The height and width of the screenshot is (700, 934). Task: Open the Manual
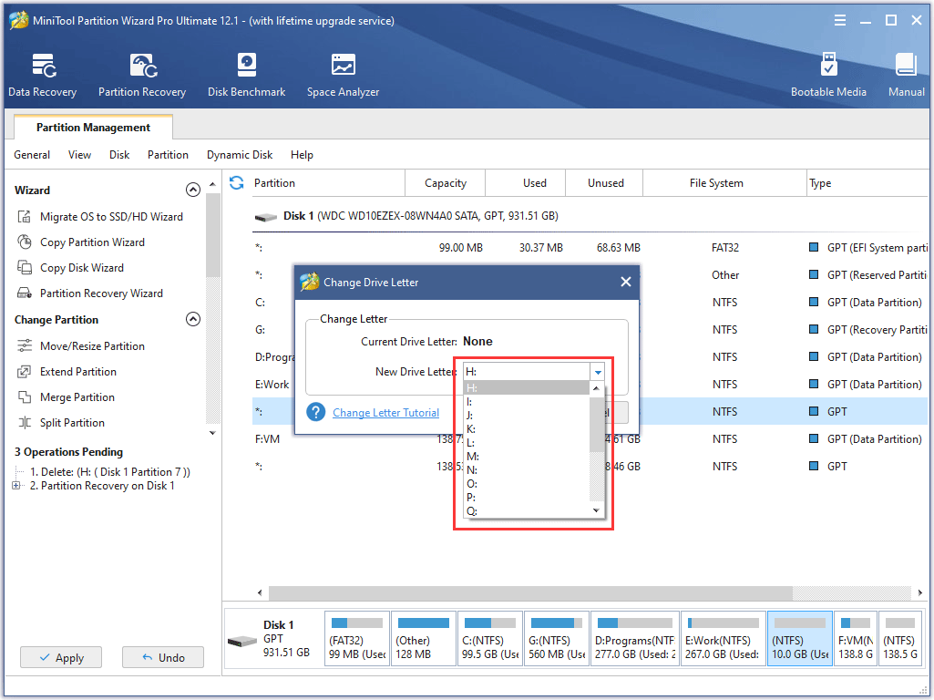point(906,75)
